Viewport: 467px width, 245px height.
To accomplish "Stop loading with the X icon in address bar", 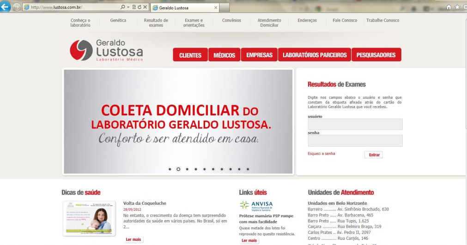I will 145,7.
